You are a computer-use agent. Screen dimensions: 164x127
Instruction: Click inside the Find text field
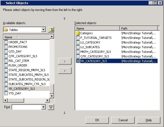pyautogui.click(x=27, y=107)
